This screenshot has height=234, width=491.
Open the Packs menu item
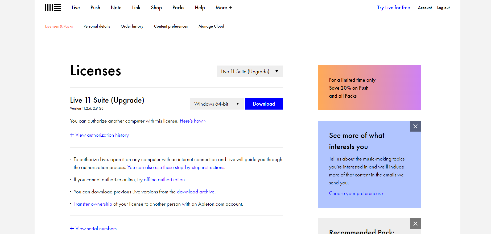coord(178,8)
